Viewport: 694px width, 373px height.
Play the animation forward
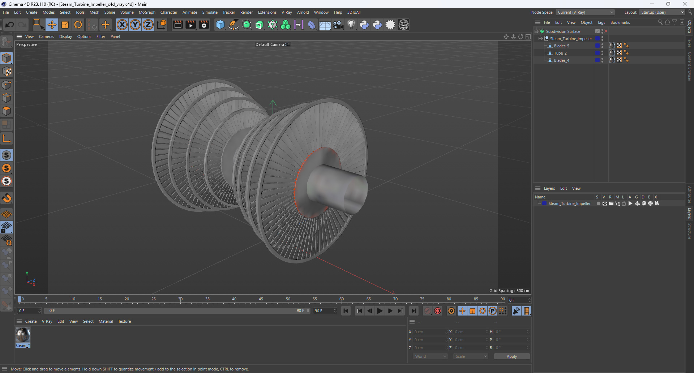click(x=380, y=311)
